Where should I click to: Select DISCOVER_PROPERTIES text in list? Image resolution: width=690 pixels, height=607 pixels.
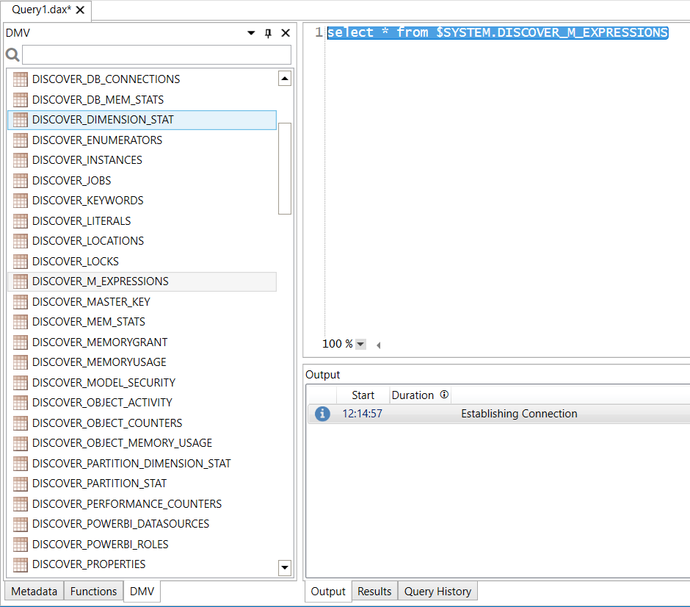tap(89, 564)
